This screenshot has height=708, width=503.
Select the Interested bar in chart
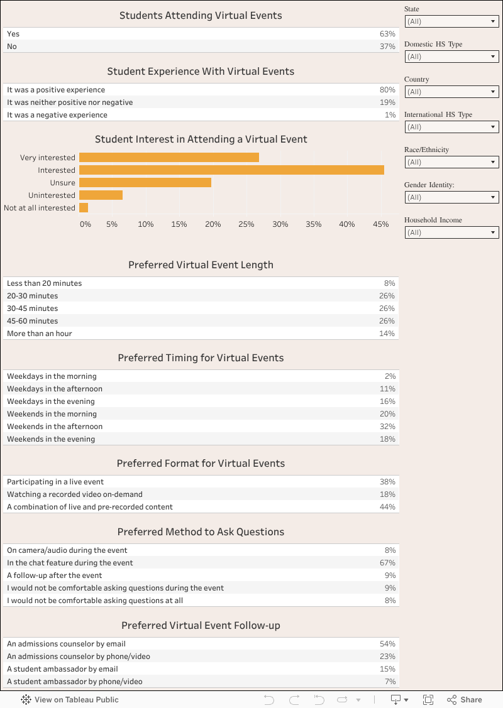pos(231,170)
